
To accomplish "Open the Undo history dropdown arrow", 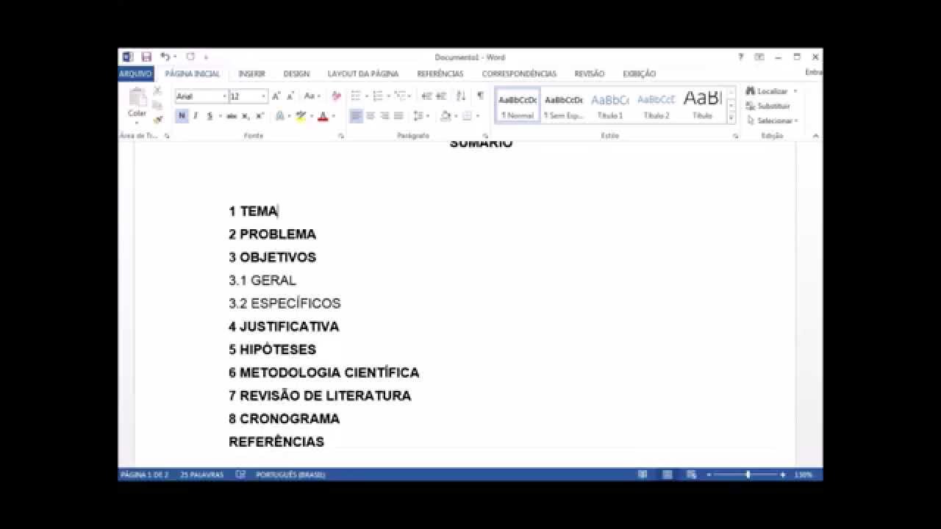I will (x=175, y=57).
